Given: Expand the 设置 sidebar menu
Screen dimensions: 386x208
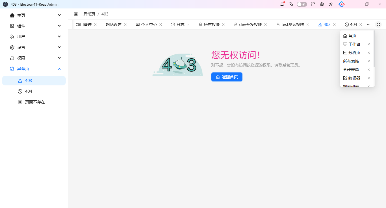Looking at the screenshot, I should click(34, 47).
